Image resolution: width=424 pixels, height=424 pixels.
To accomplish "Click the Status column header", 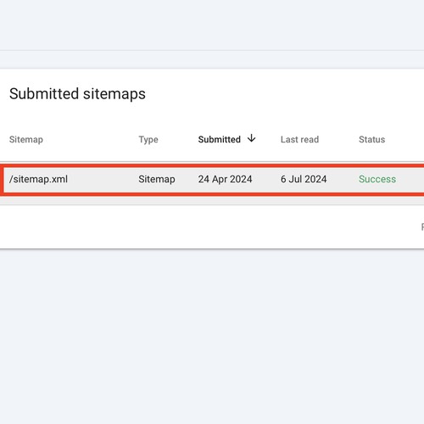I will click(372, 139).
